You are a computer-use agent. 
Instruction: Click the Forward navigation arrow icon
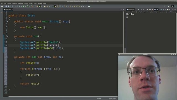coord(84,6)
